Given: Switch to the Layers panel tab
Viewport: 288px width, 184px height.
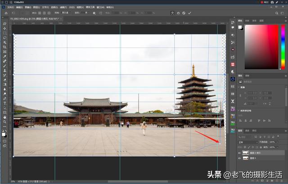Looking at the screenshot, I should click(240, 131).
